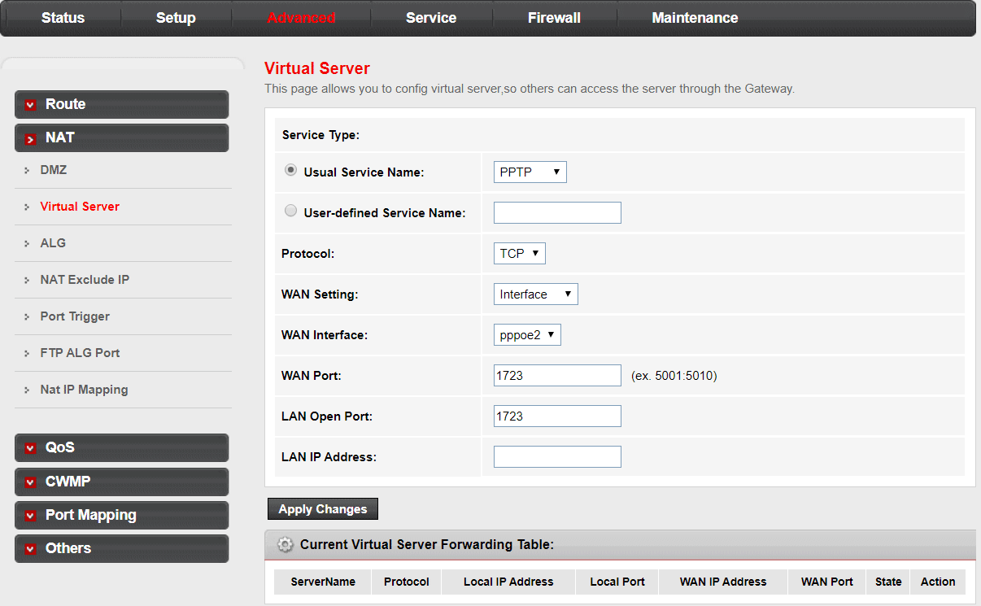981x606 pixels.
Task: Open the DMZ settings link
Action: [x=54, y=170]
